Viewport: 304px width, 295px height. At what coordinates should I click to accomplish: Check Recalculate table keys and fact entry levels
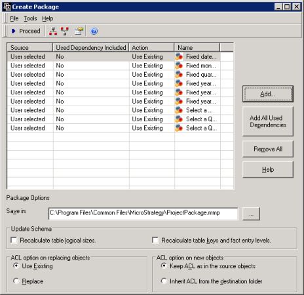point(155,240)
